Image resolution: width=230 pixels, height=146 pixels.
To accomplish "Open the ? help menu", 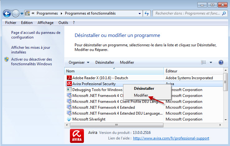I will [x=74, y=23].
